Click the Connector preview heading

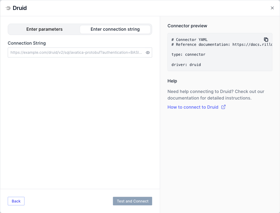[x=187, y=26]
